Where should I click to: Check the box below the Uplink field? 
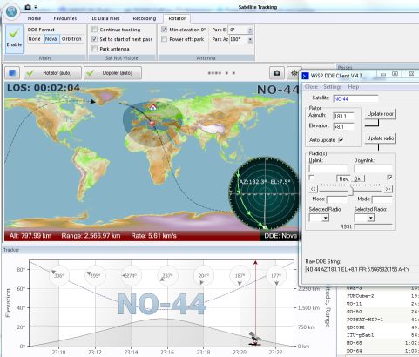(x=312, y=177)
